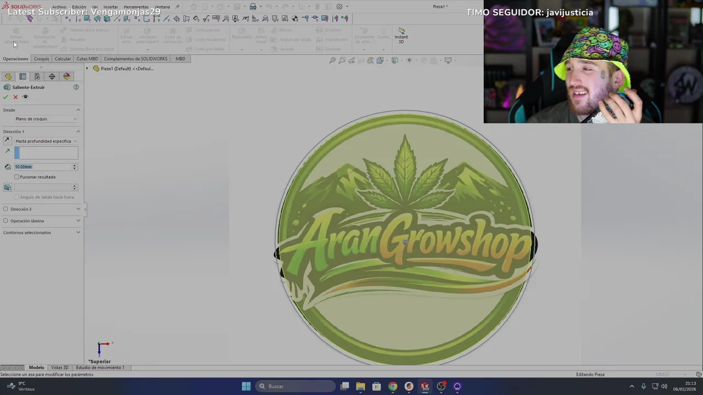Cancel the extrude with the red X
Viewport: 703px width, 395px height.
[x=15, y=97]
